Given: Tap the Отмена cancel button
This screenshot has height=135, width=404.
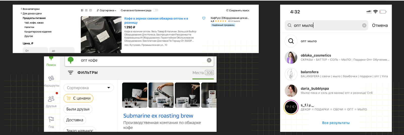Looking at the screenshot, I should click(x=380, y=25).
